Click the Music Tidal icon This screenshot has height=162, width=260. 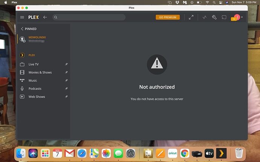22,80
